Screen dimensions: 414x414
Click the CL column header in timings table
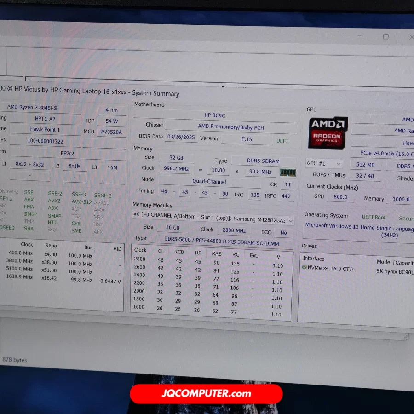click(161, 251)
